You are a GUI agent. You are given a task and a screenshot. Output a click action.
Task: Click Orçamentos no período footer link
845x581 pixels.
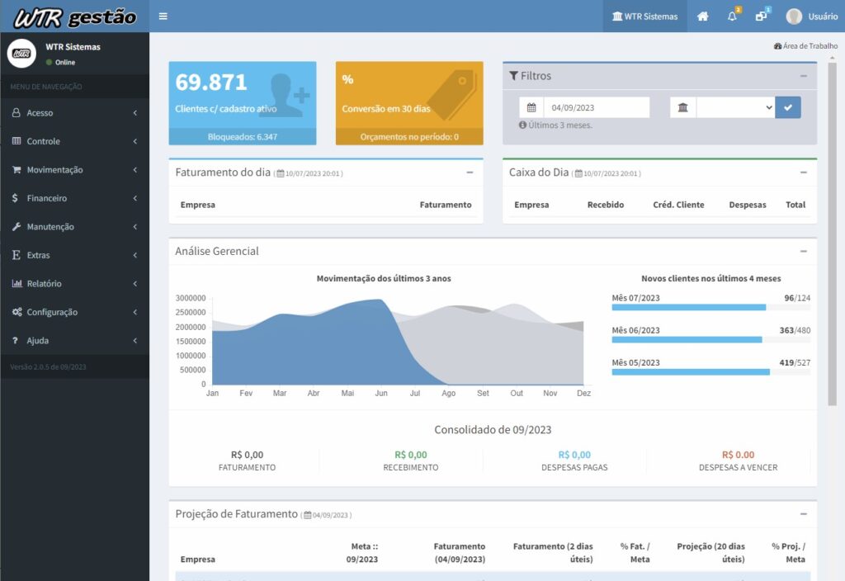point(409,137)
